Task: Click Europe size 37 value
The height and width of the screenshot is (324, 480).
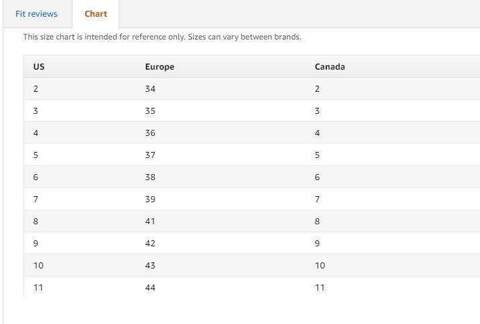Action: (150, 155)
